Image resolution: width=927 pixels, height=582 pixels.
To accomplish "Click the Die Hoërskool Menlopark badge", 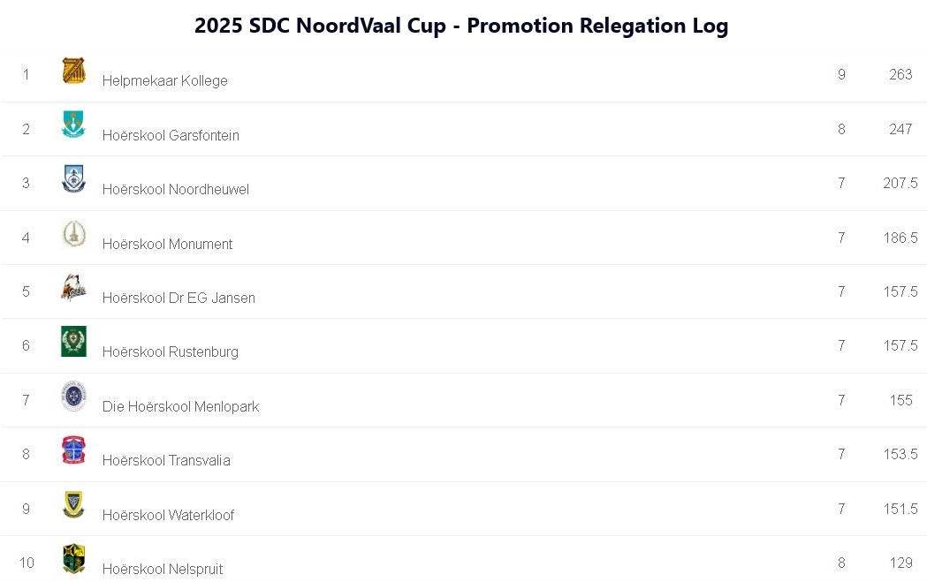I will tap(73, 397).
